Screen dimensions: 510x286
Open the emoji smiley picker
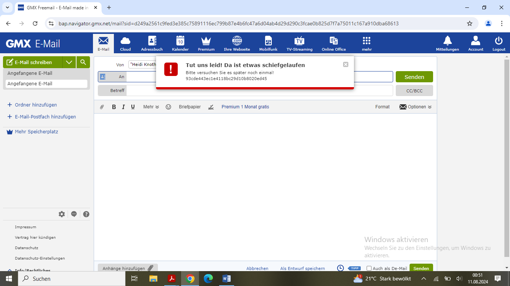[x=168, y=107]
